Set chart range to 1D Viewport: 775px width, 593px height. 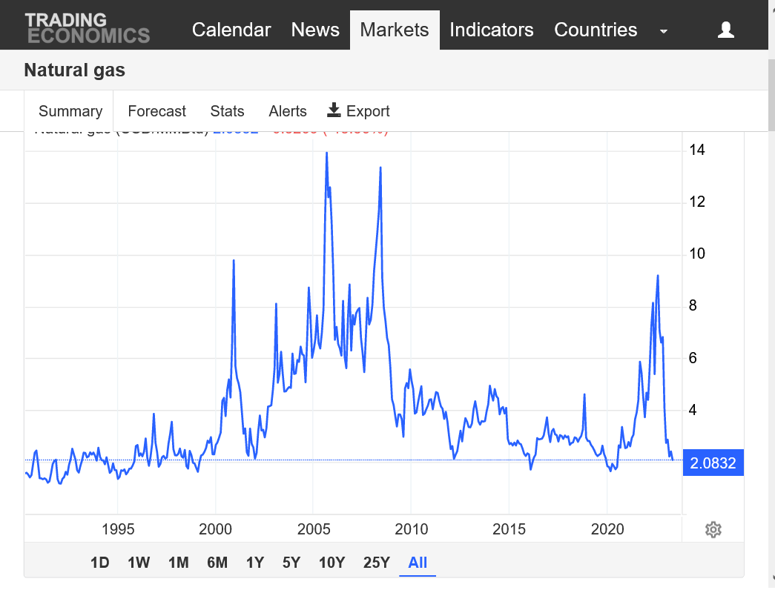(100, 563)
